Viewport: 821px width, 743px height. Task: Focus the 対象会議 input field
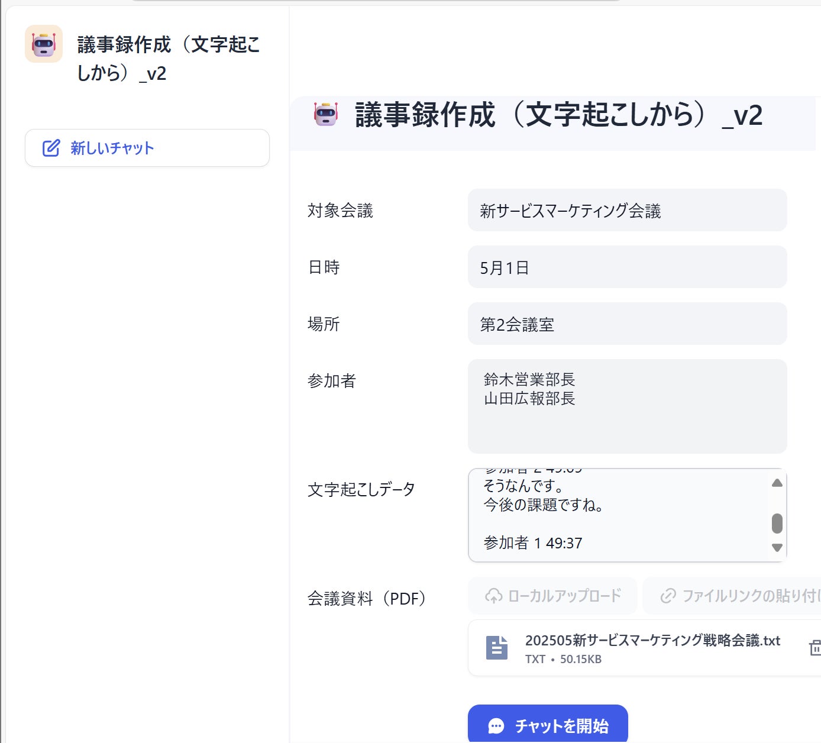[627, 210]
